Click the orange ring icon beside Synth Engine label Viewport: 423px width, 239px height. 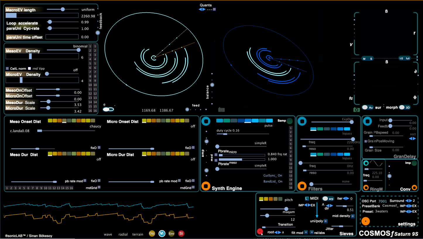point(206,186)
